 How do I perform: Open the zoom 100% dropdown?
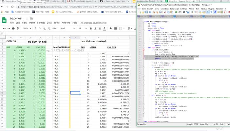pos(27,28)
